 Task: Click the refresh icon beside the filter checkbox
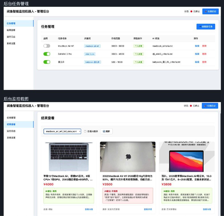(x=104, y=131)
